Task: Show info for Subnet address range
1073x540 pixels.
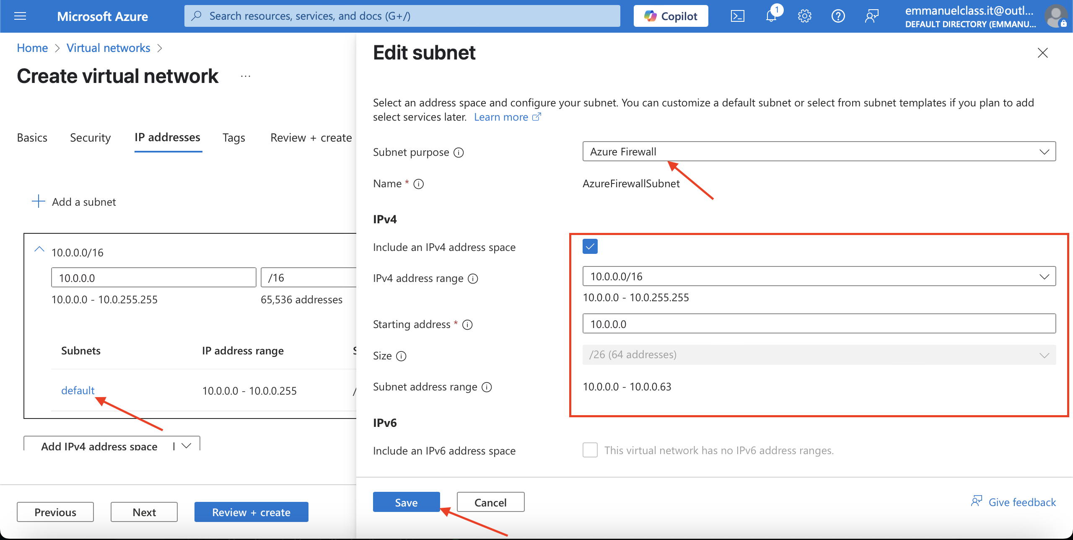Action: click(487, 387)
